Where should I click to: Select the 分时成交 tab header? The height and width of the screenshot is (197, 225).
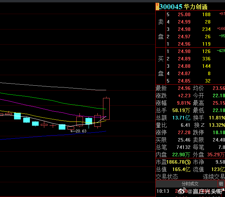190,184
